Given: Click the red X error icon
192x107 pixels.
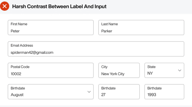Looking at the screenshot, I should tap(5, 6).
